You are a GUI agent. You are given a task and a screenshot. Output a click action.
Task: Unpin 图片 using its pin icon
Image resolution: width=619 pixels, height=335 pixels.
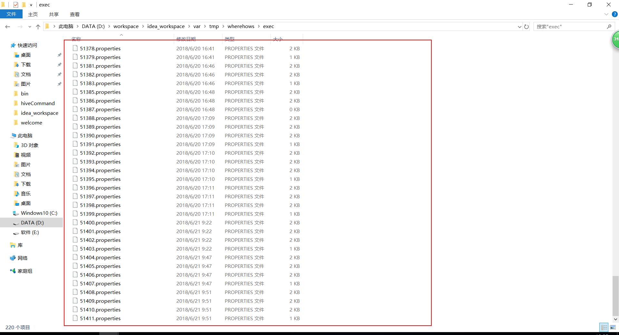click(x=59, y=84)
